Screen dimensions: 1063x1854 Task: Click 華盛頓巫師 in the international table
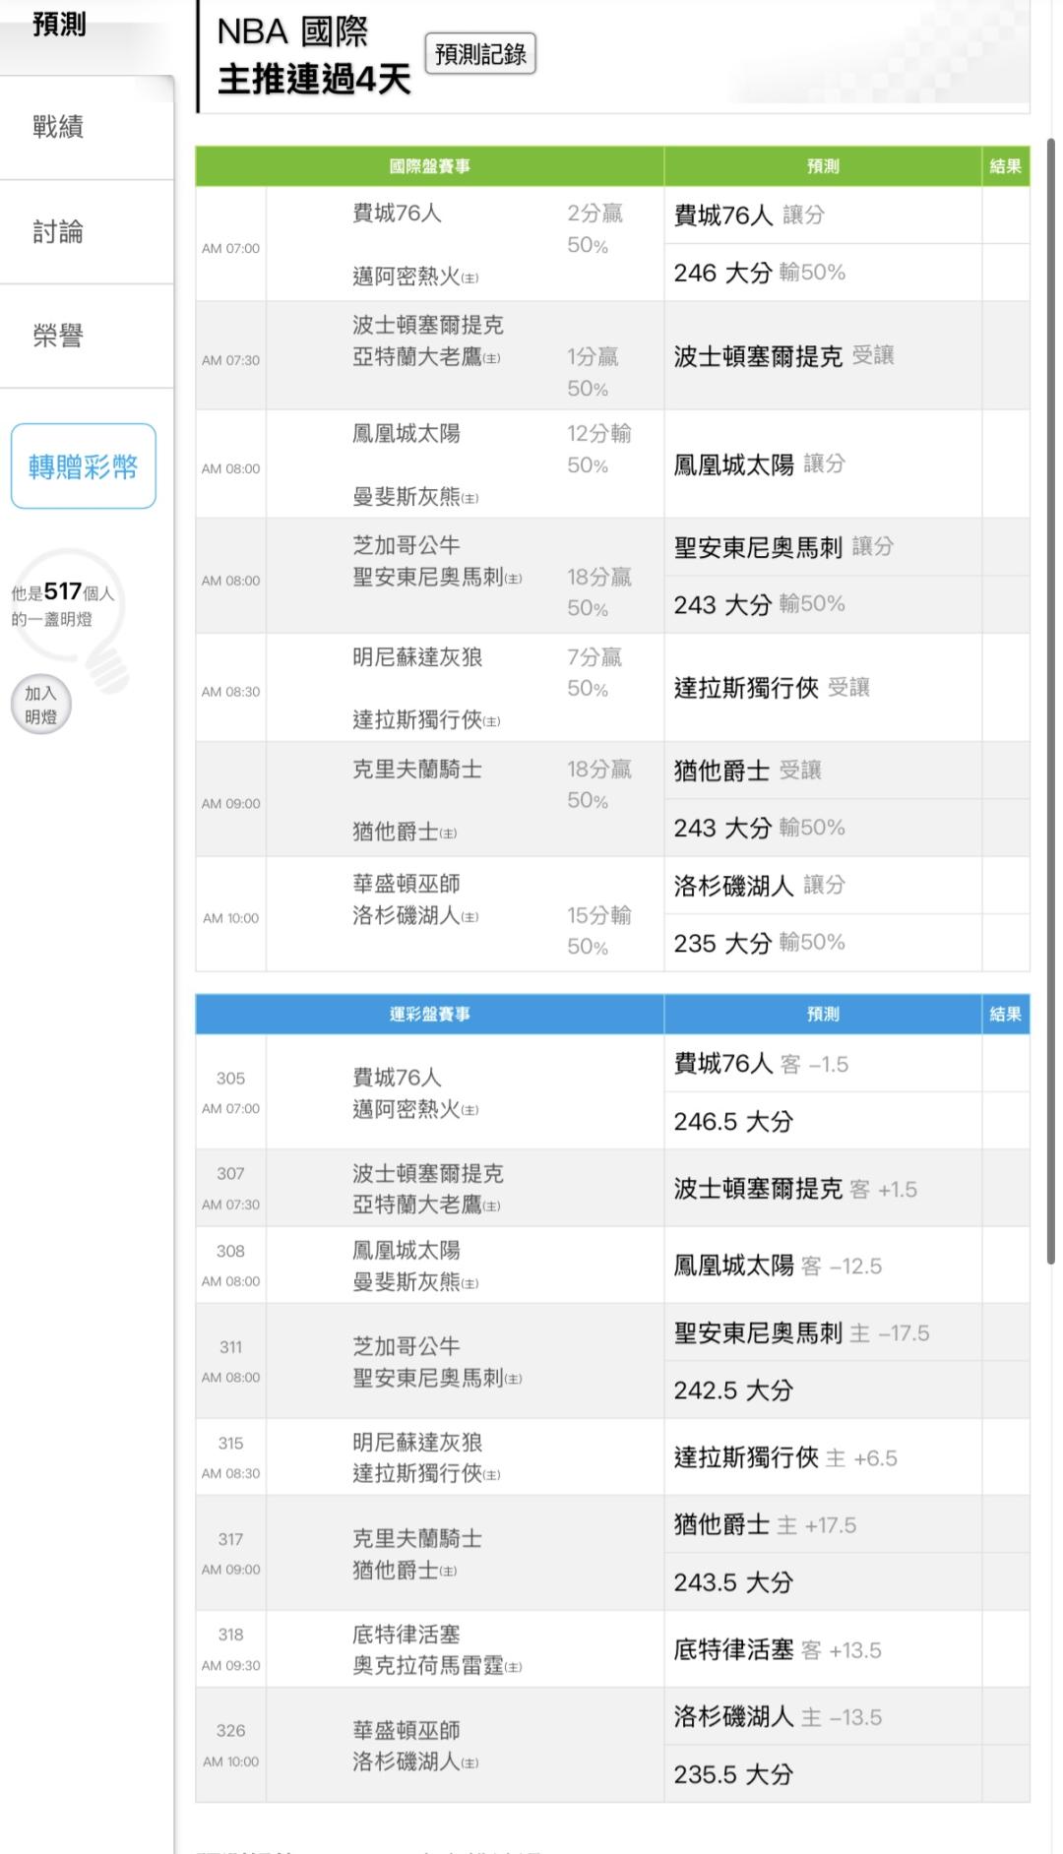point(406,884)
